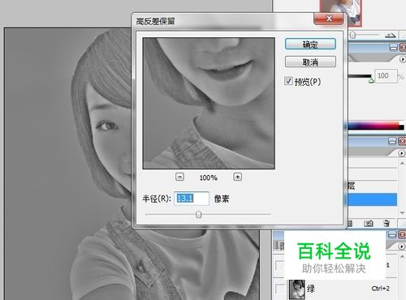Select the 绿 channel thumbnail
The image size is (406, 300).
coord(297,289)
